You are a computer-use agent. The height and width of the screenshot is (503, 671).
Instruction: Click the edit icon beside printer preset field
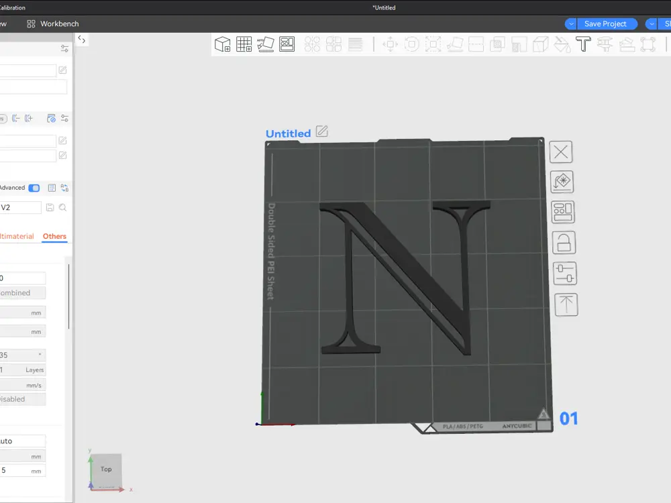point(62,70)
